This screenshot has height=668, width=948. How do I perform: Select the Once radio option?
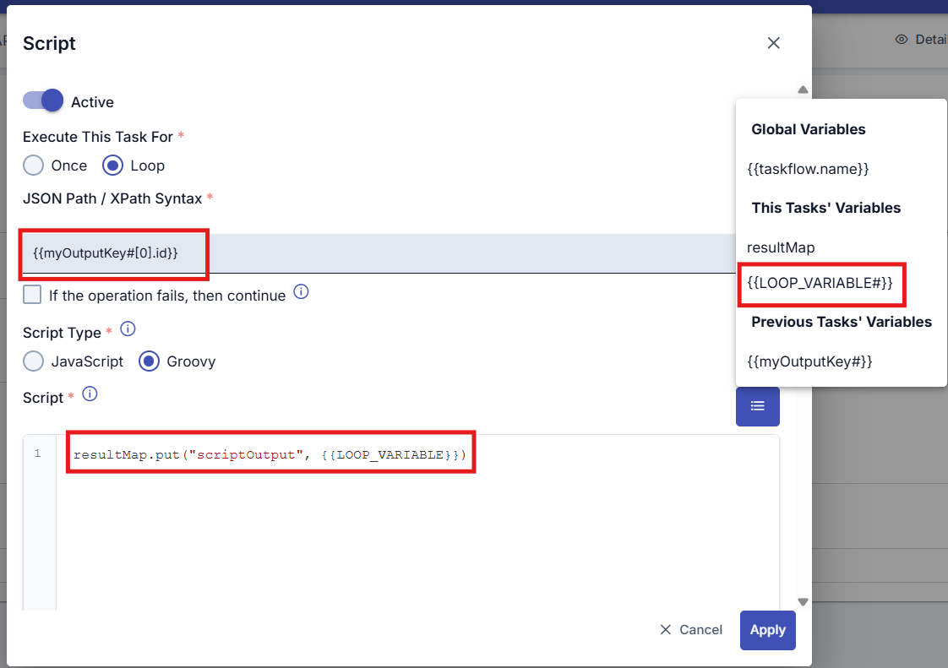click(x=34, y=165)
